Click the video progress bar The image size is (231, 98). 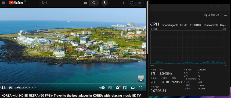point(73,84)
